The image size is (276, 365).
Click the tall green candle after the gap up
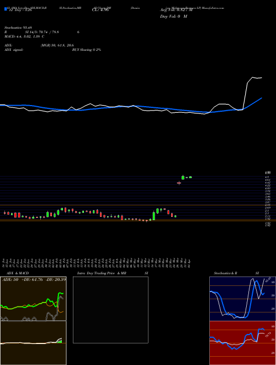pyautogui.click(x=183, y=178)
